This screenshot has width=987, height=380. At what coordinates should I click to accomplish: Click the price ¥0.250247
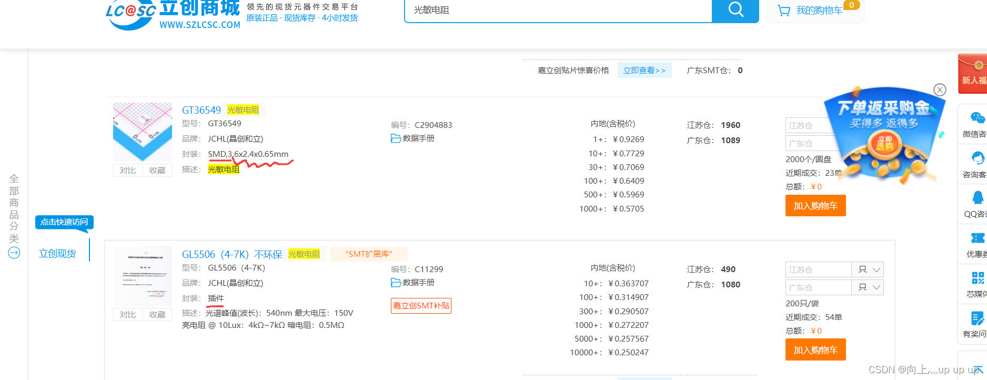(x=629, y=353)
